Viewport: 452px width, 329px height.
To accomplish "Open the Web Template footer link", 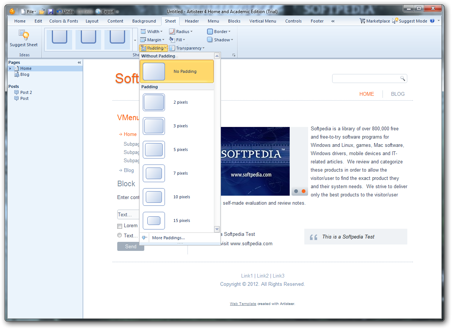I will [243, 304].
